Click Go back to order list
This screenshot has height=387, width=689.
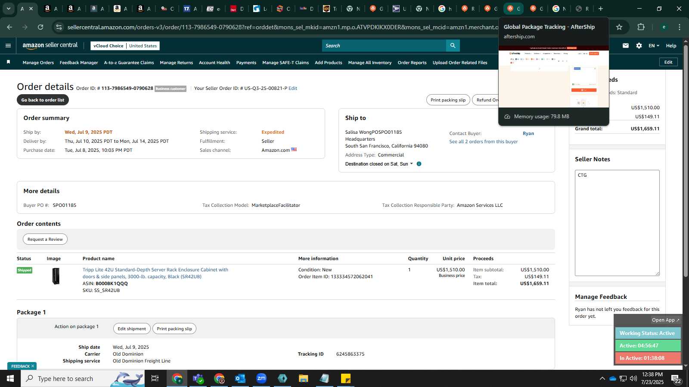pos(43,100)
